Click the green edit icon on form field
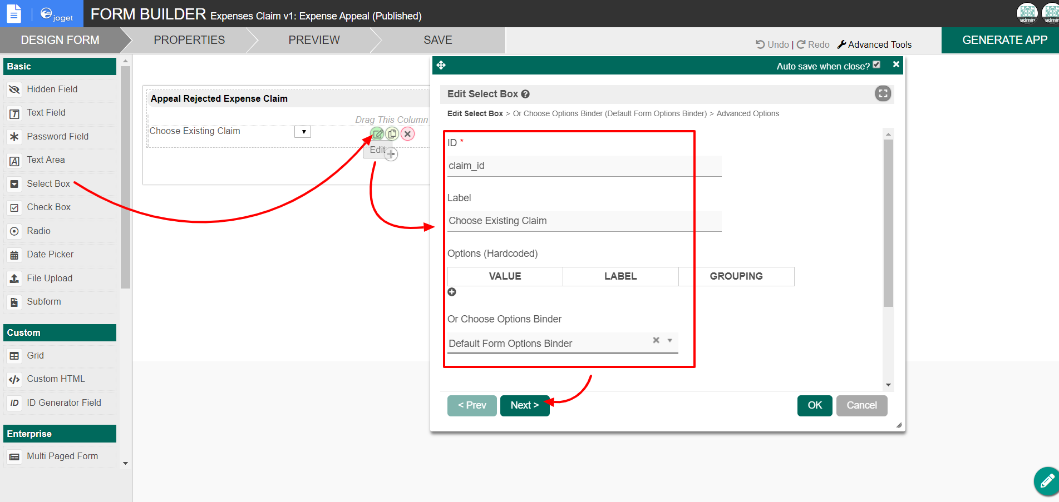 (377, 134)
